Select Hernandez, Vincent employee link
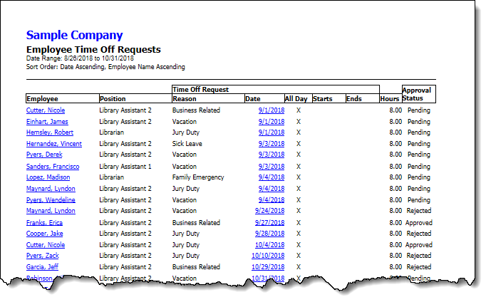The height and width of the screenshot is (307, 486). click(53, 144)
